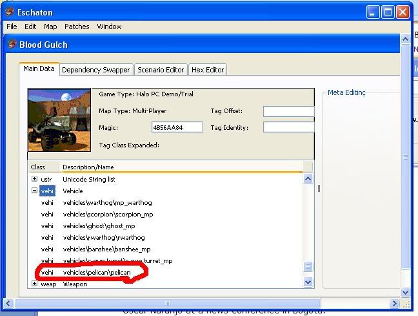
Task: Open the Patches menu
Action: pos(77,26)
